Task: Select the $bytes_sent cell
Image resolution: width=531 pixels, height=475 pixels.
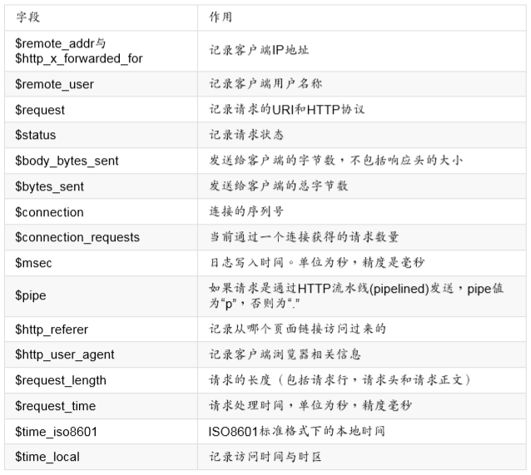Action: click(49, 186)
